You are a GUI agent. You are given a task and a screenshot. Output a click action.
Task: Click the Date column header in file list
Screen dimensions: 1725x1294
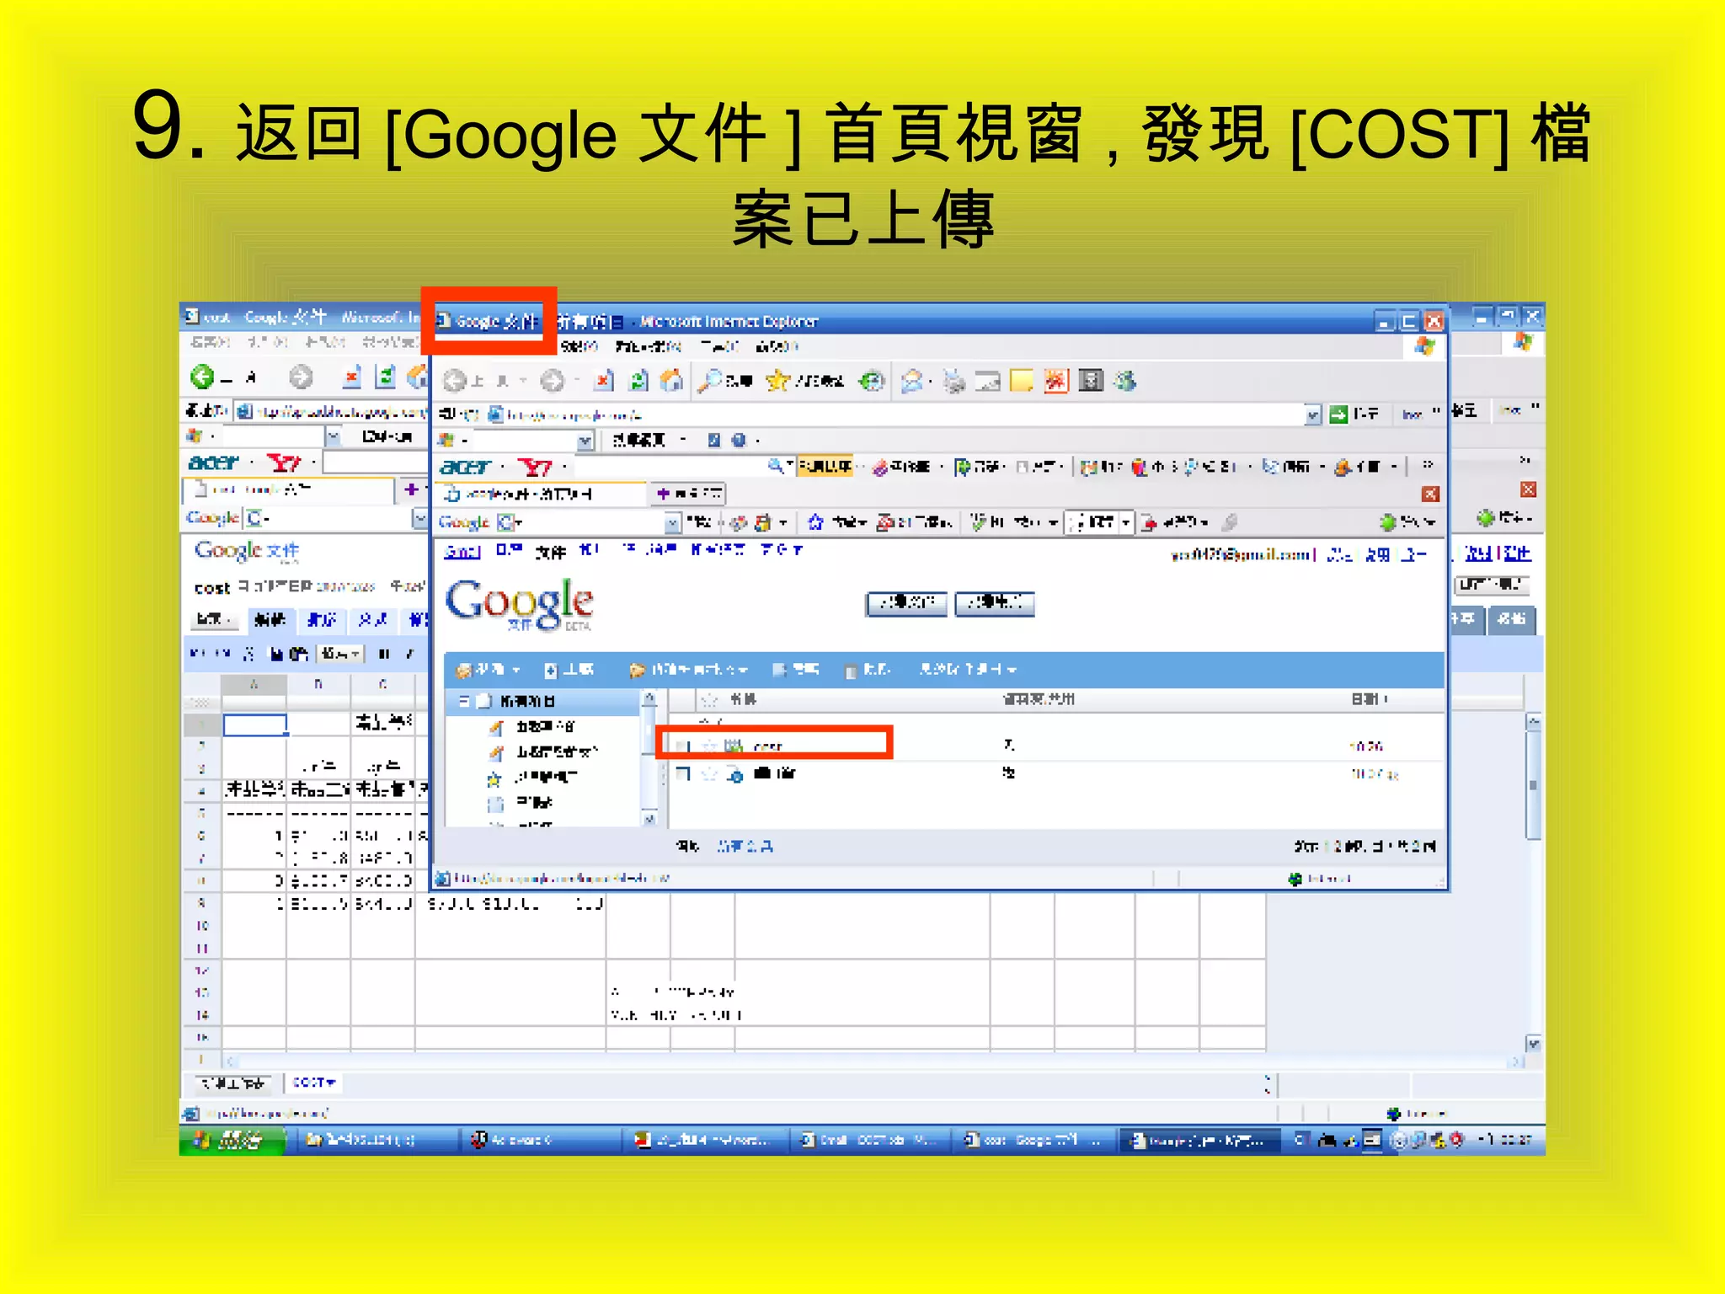pyautogui.click(x=1370, y=699)
